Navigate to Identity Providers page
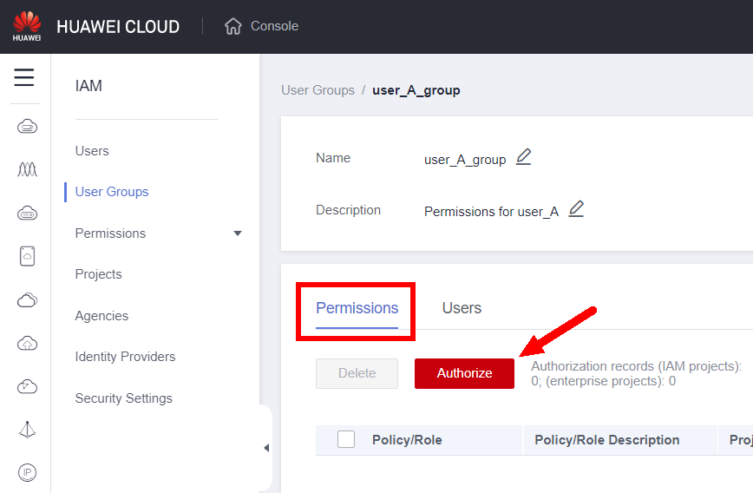 [x=125, y=357]
